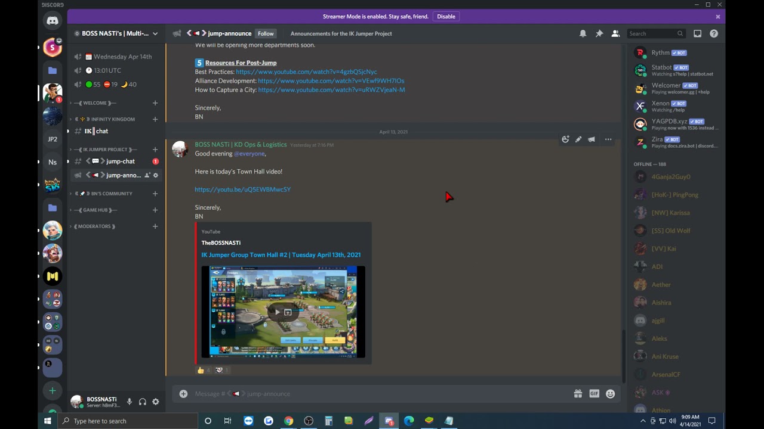Toggle the member list visibility

pyautogui.click(x=615, y=34)
